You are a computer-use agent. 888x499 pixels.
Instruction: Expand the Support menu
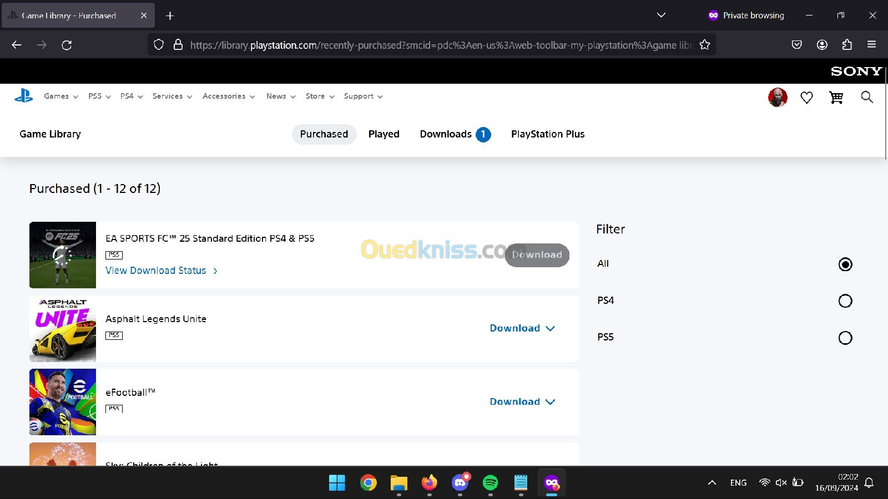click(364, 96)
